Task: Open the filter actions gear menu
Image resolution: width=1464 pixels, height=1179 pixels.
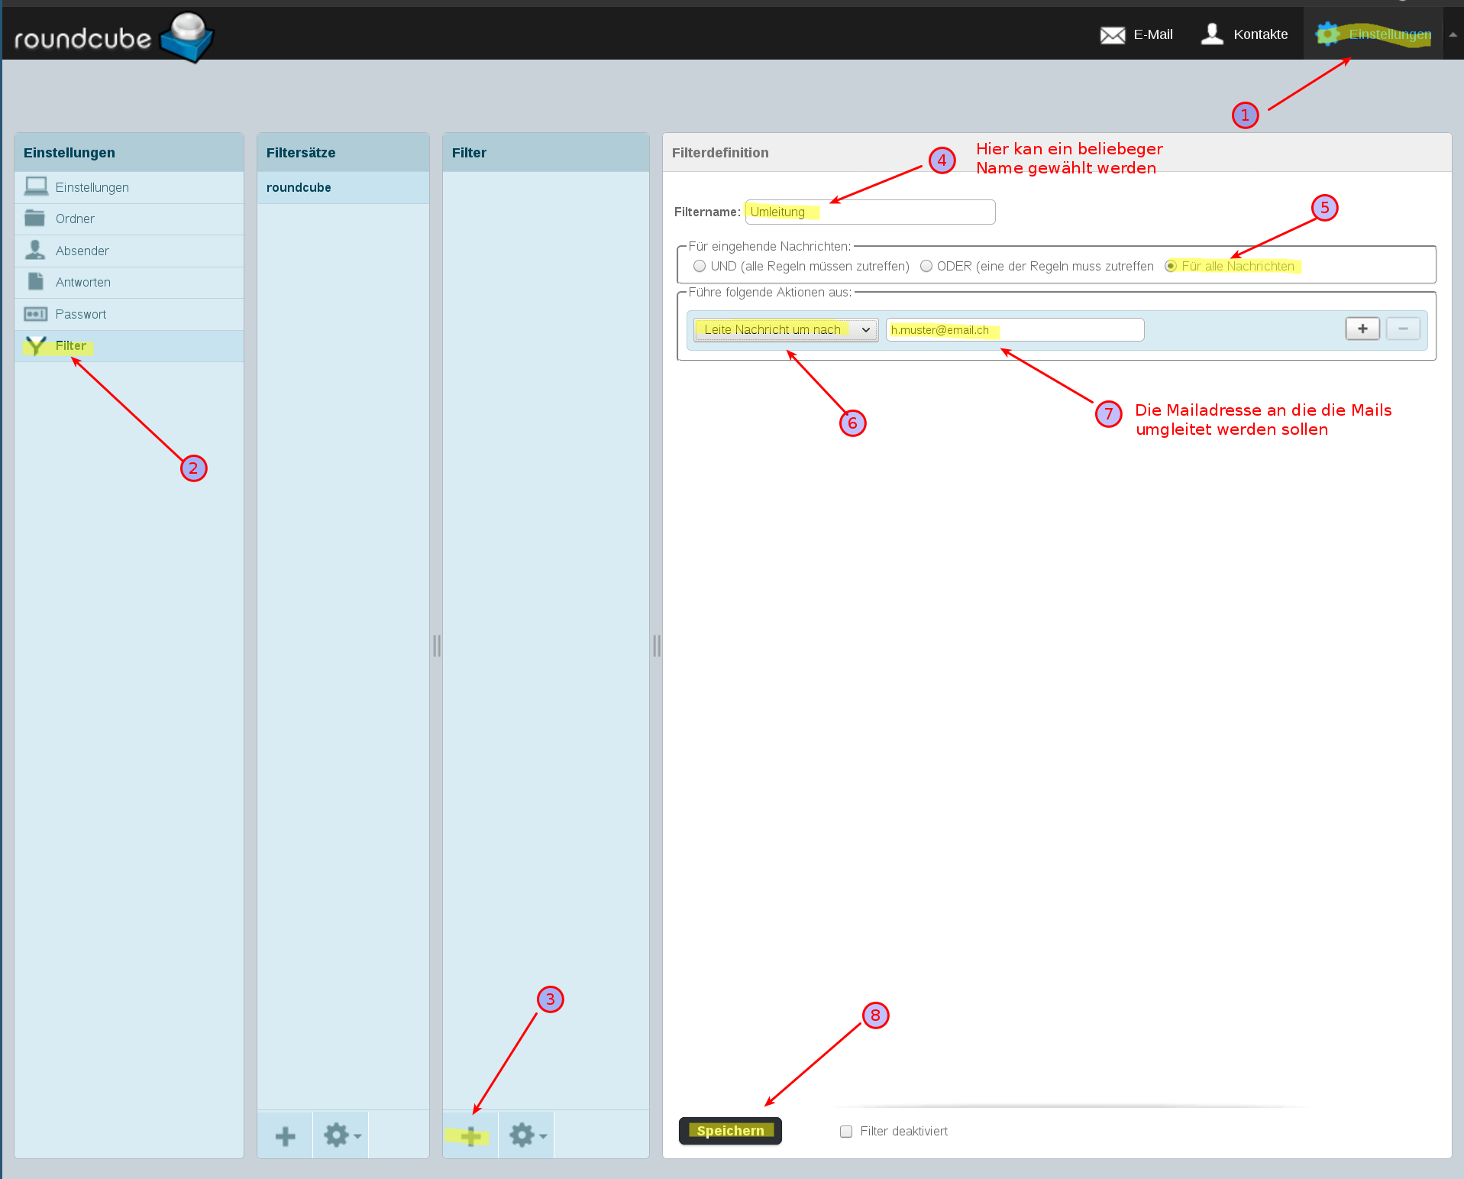Action: [527, 1135]
